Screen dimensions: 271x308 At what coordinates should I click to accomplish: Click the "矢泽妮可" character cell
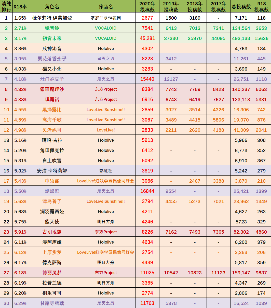click(x=52, y=130)
